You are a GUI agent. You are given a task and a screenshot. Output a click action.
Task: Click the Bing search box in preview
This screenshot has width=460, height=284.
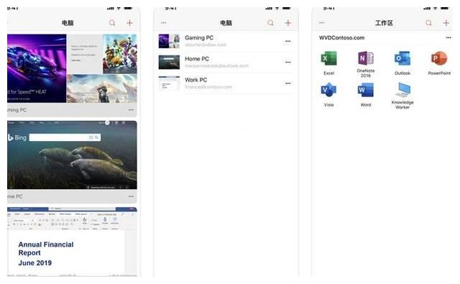(x=65, y=137)
